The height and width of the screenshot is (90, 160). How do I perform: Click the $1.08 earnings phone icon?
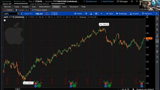tap(35, 83)
